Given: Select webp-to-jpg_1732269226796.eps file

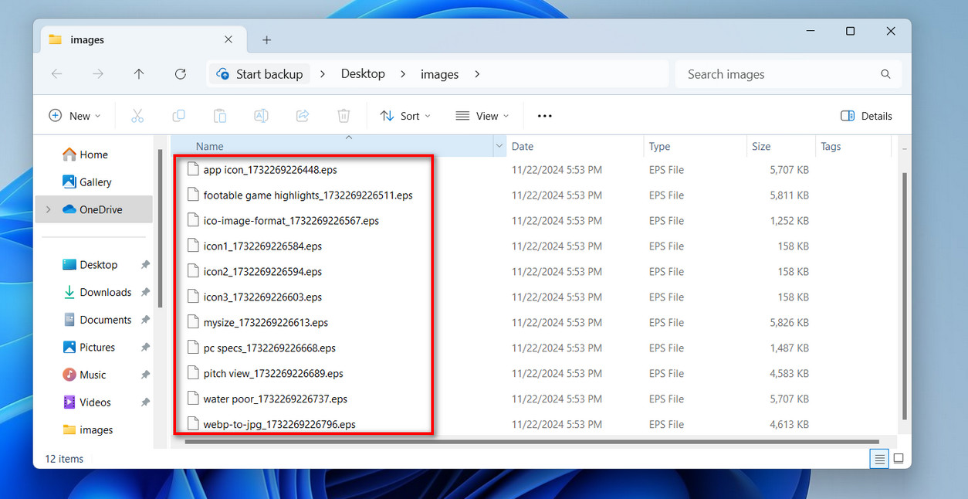Looking at the screenshot, I should coord(272,424).
